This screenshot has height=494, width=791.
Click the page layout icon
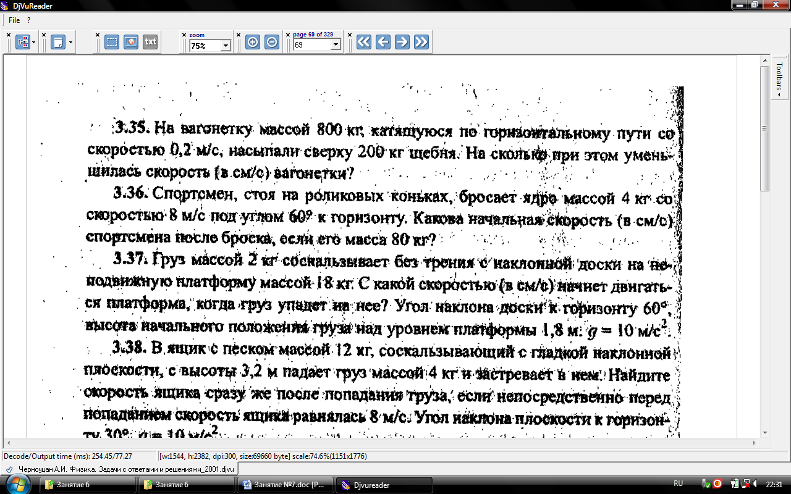pyautogui.click(x=58, y=42)
